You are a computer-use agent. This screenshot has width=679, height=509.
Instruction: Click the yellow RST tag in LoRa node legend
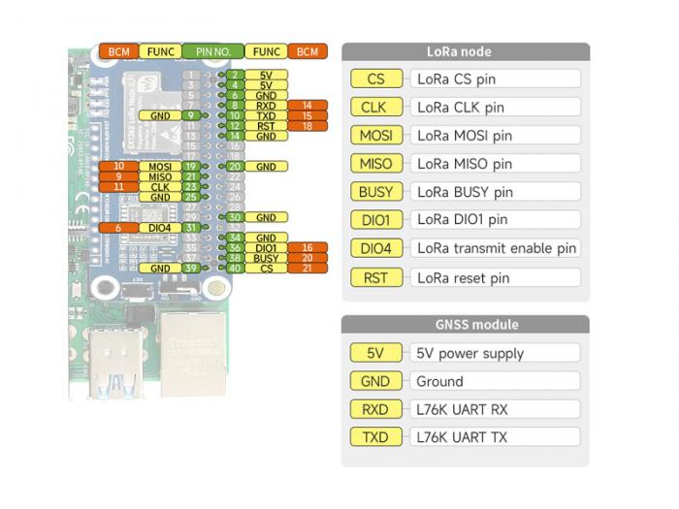pyautogui.click(x=376, y=277)
